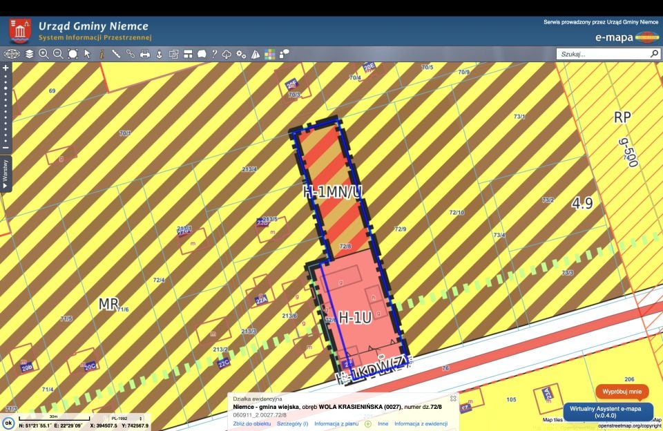Screen dimensions: 663x431
Task: Click the printer icon to print map
Action: (144, 54)
